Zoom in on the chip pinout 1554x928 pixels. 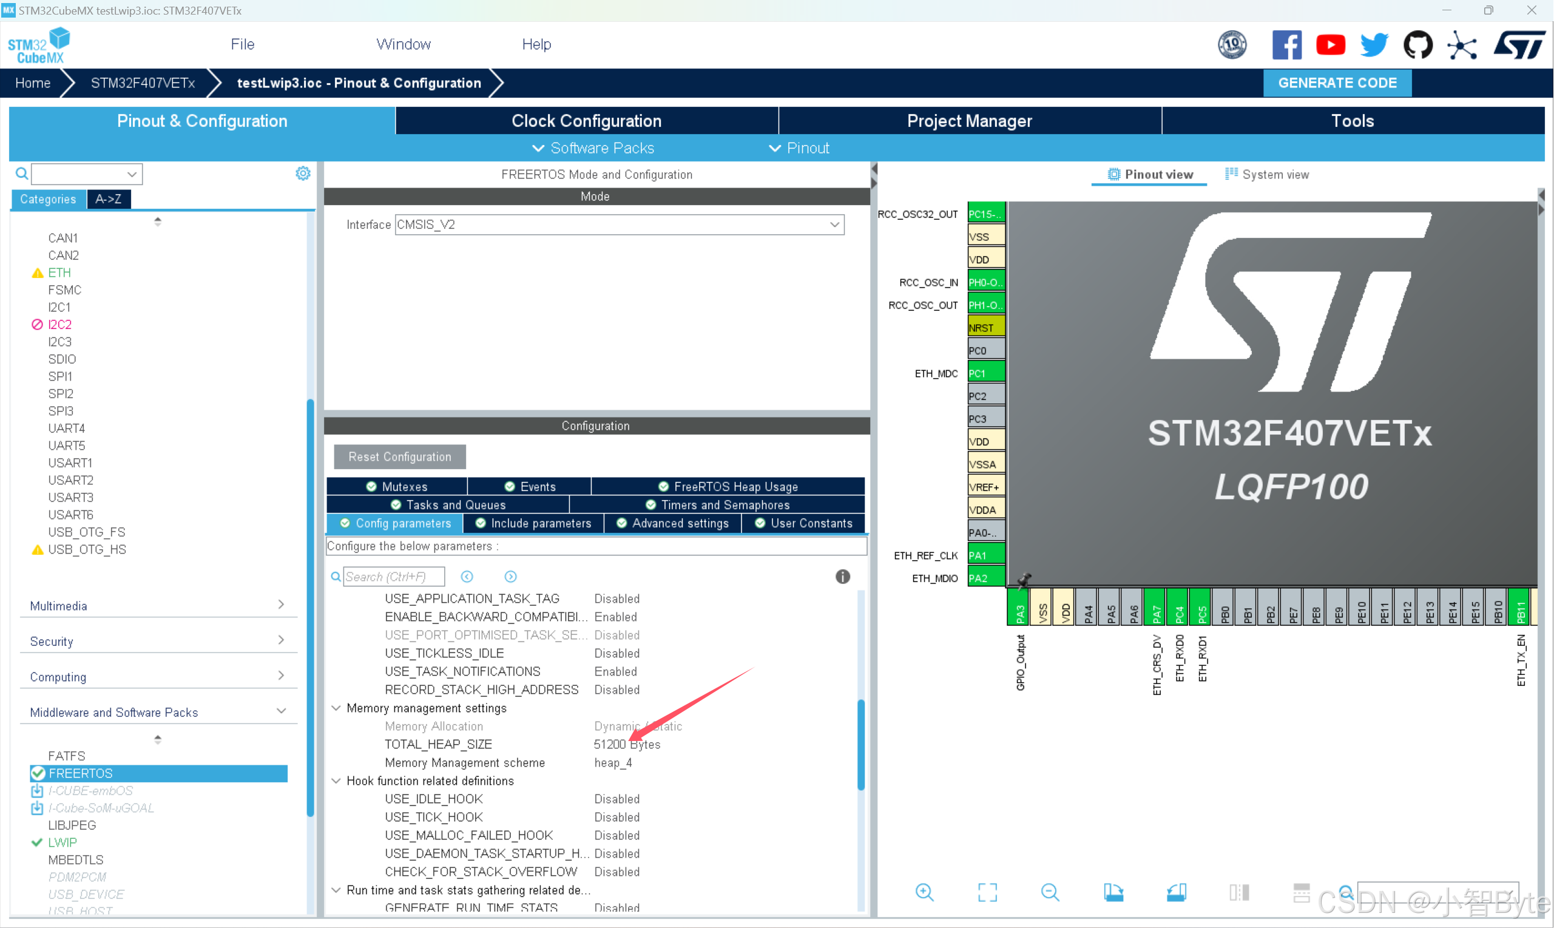[x=925, y=892]
